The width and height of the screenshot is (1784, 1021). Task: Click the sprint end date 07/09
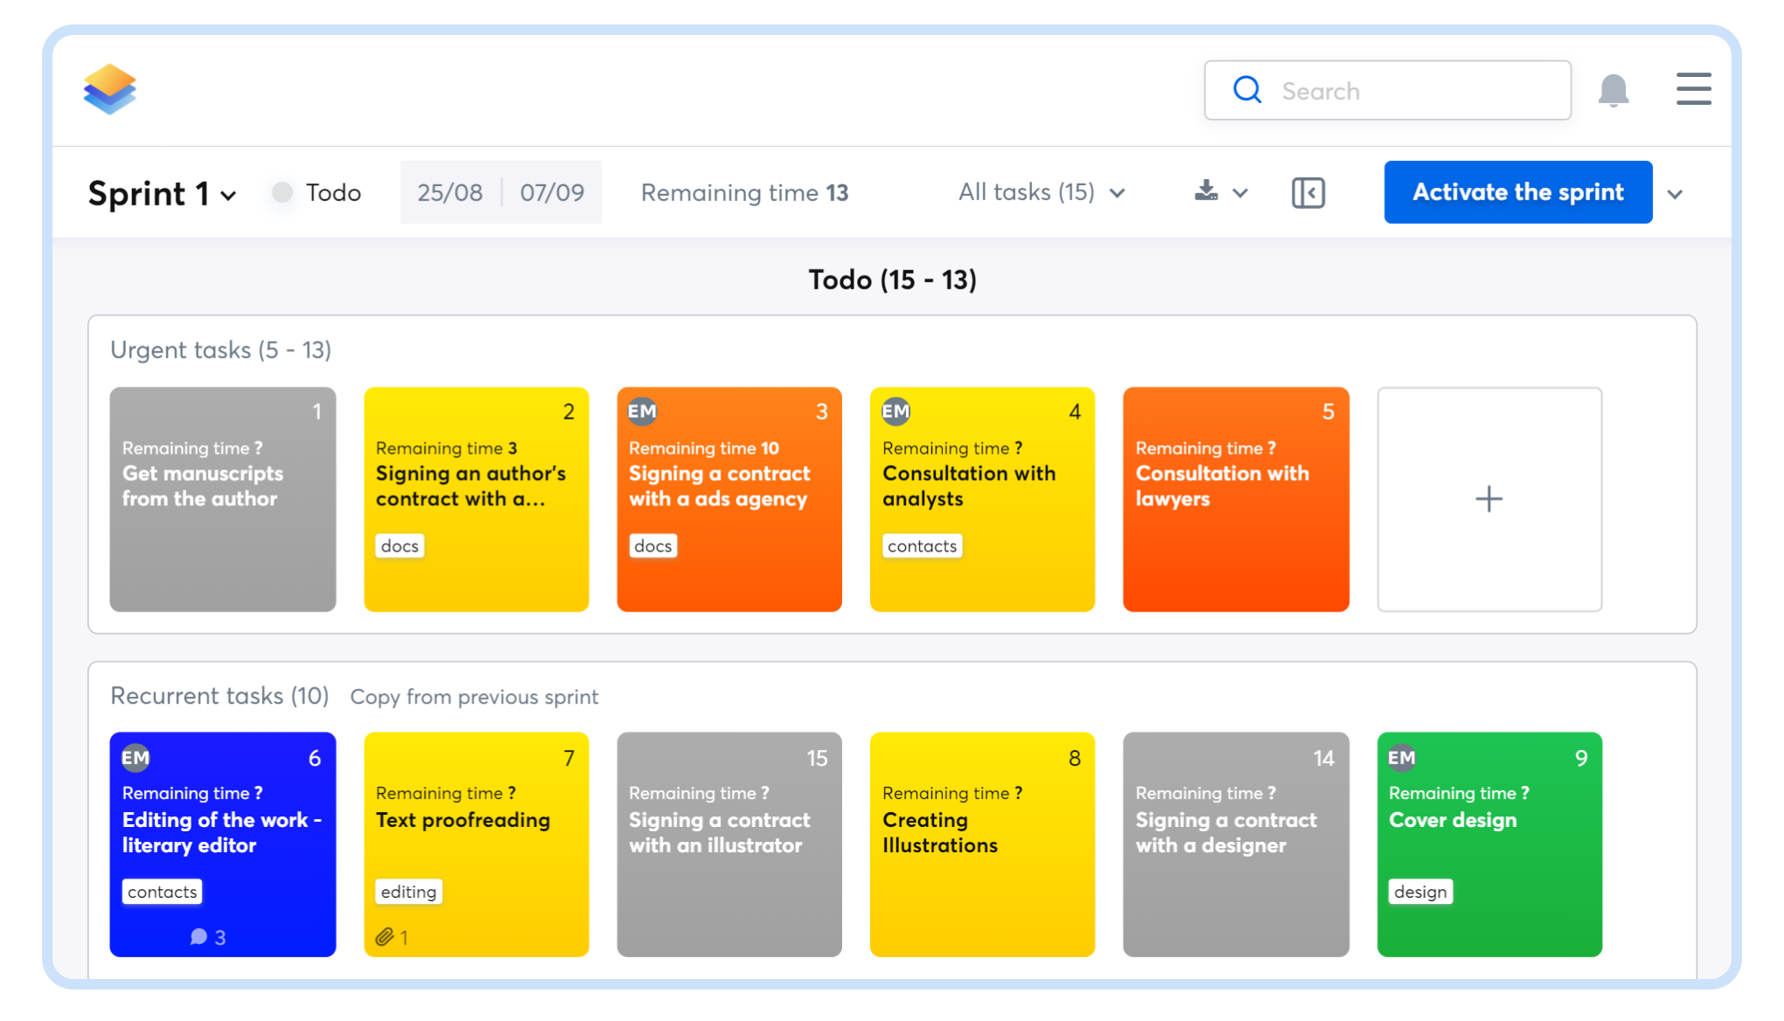(552, 192)
